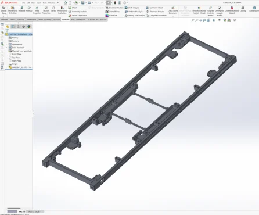Launch FloXpress Analysis Wizard
This screenshot has width=259, height=215.
pyautogui.click(x=210, y=11)
